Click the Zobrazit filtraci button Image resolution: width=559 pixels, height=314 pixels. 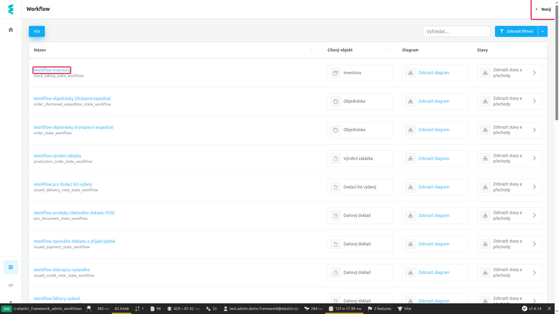click(516, 31)
